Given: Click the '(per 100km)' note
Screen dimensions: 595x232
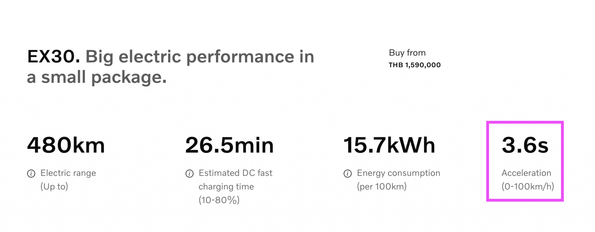Looking at the screenshot, I should pos(382,186).
